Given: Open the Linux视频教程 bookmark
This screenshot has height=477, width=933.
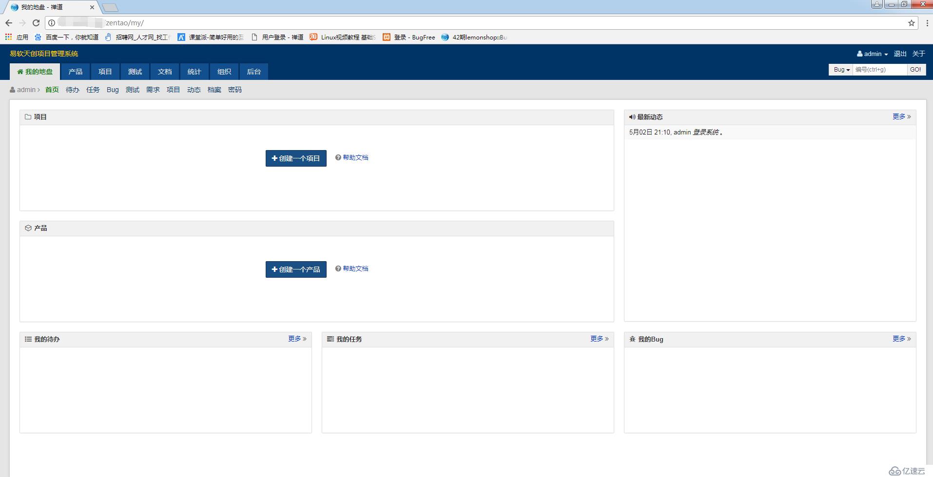Looking at the screenshot, I should 343,37.
